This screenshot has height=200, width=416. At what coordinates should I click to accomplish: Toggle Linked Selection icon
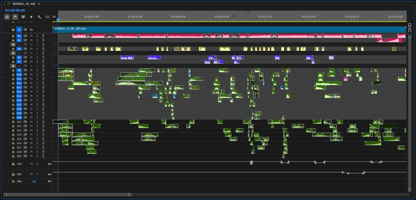click(23, 17)
